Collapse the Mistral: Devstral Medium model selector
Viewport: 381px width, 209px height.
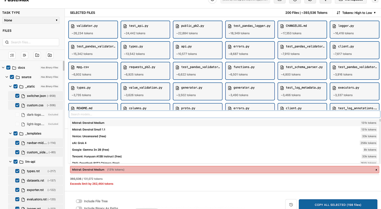376,169
